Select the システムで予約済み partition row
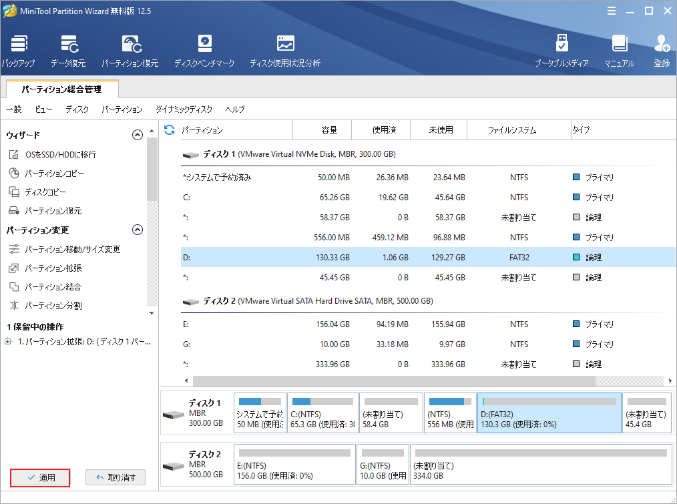The image size is (677, 504). [x=427, y=178]
